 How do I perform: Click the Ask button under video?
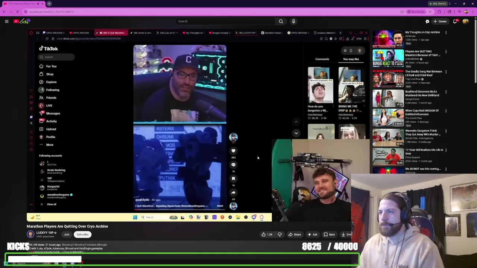(312, 234)
